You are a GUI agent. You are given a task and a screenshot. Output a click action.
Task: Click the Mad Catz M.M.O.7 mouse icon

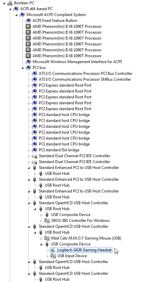[47, 238]
